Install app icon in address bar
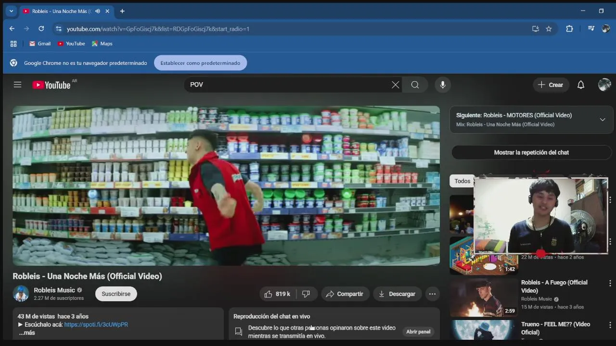Image resolution: width=616 pixels, height=346 pixels. (x=535, y=29)
